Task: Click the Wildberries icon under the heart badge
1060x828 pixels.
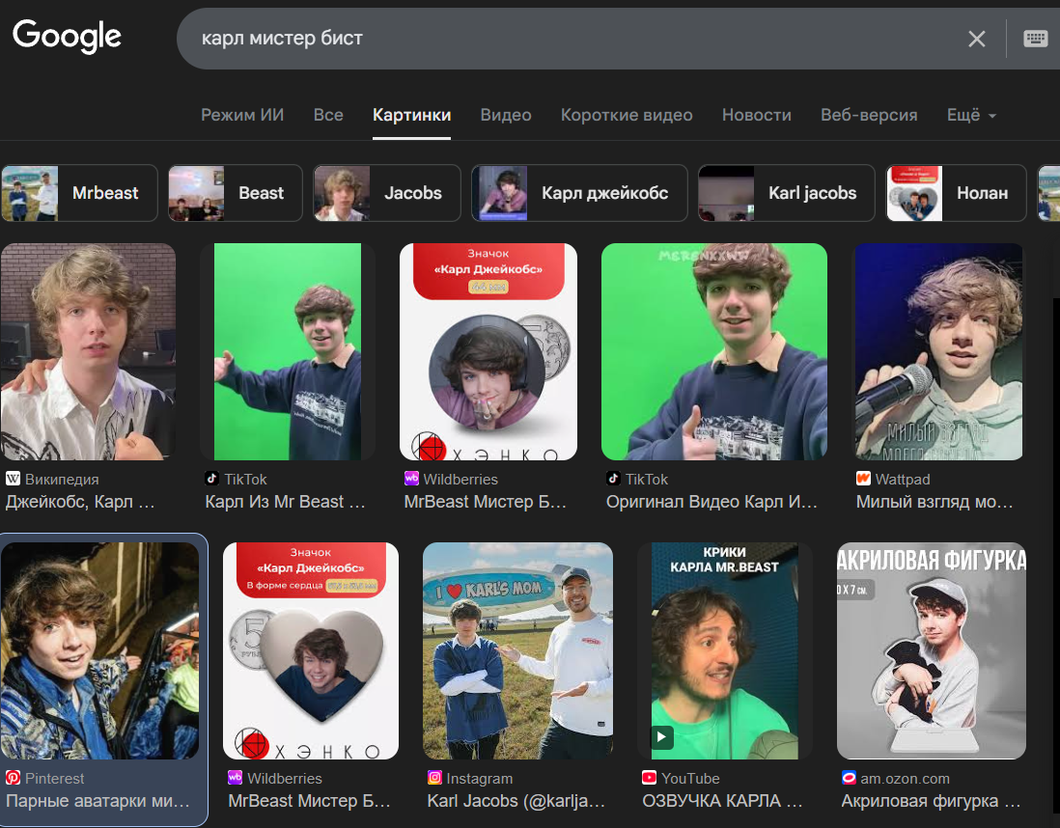Action: tap(235, 778)
